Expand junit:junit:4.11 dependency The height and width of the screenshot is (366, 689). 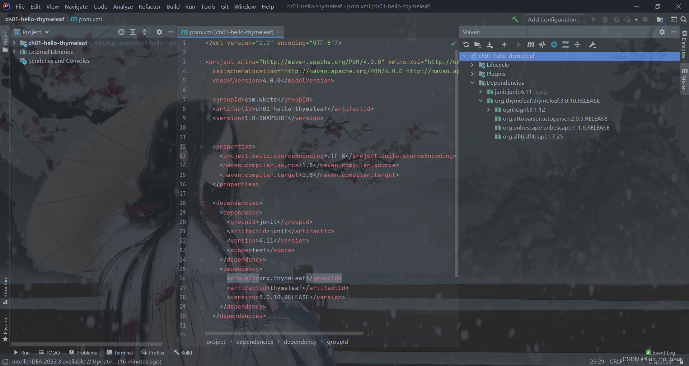pos(481,91)
